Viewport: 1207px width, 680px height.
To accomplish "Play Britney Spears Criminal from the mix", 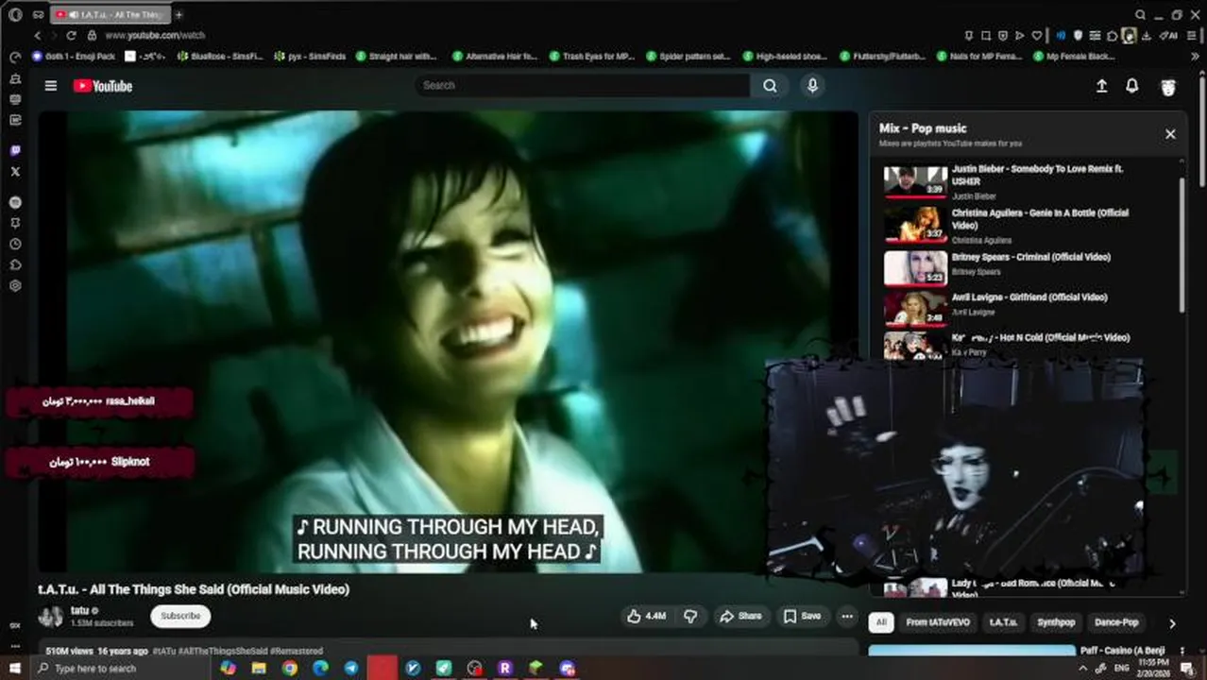I will point(1028,267).
